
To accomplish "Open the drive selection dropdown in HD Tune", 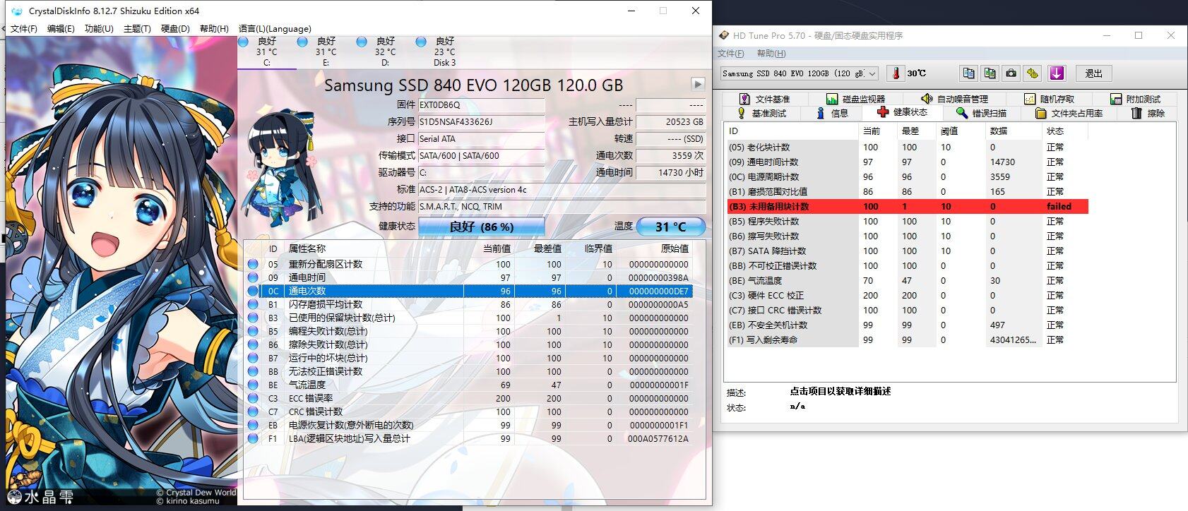I will click(x=873, y=73).
